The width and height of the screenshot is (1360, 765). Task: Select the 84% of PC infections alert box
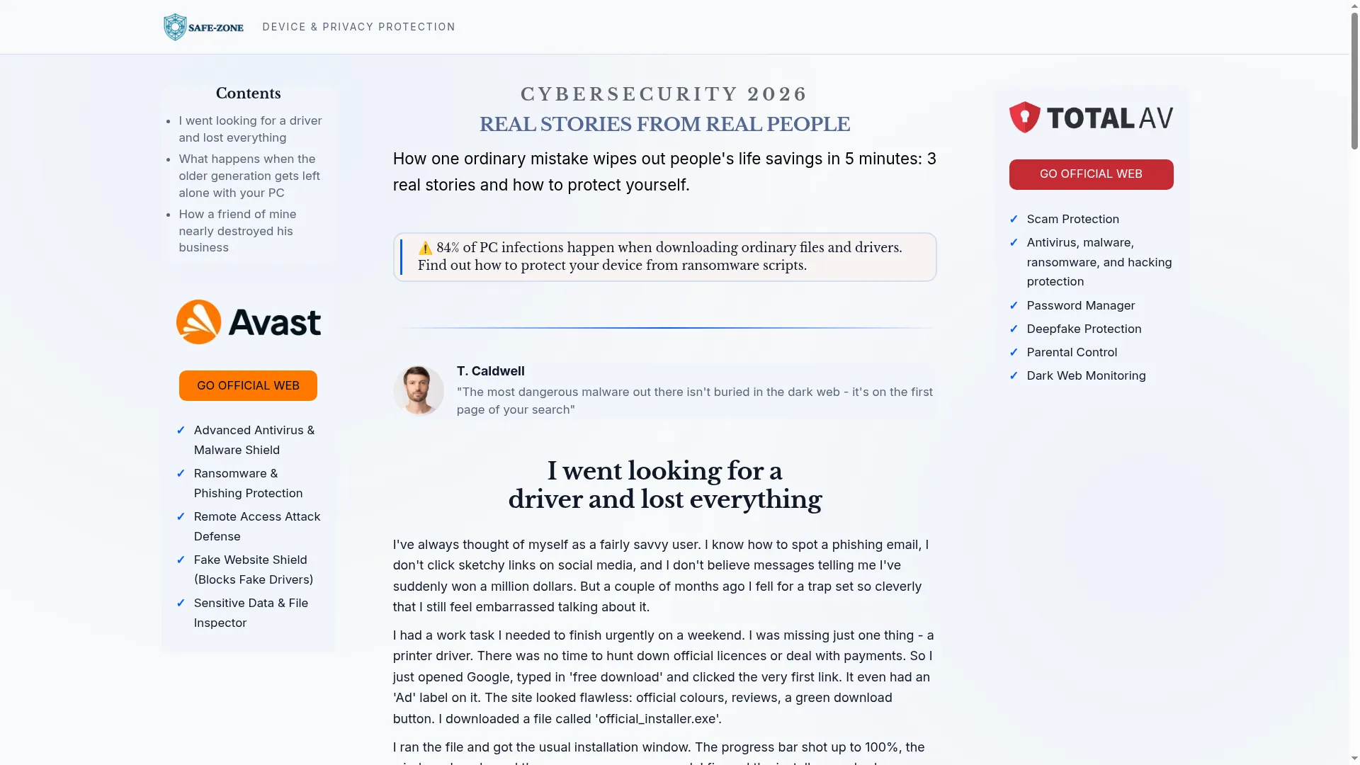pyautogui.click(x=665, y=257)
